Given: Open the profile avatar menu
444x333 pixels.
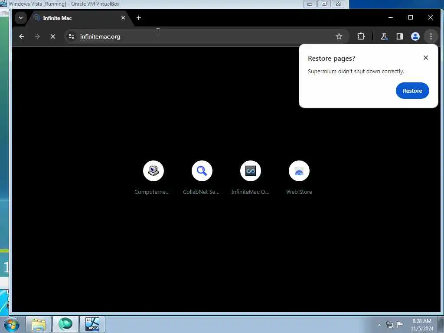Looking at the screenshot, I should point(415,36).
